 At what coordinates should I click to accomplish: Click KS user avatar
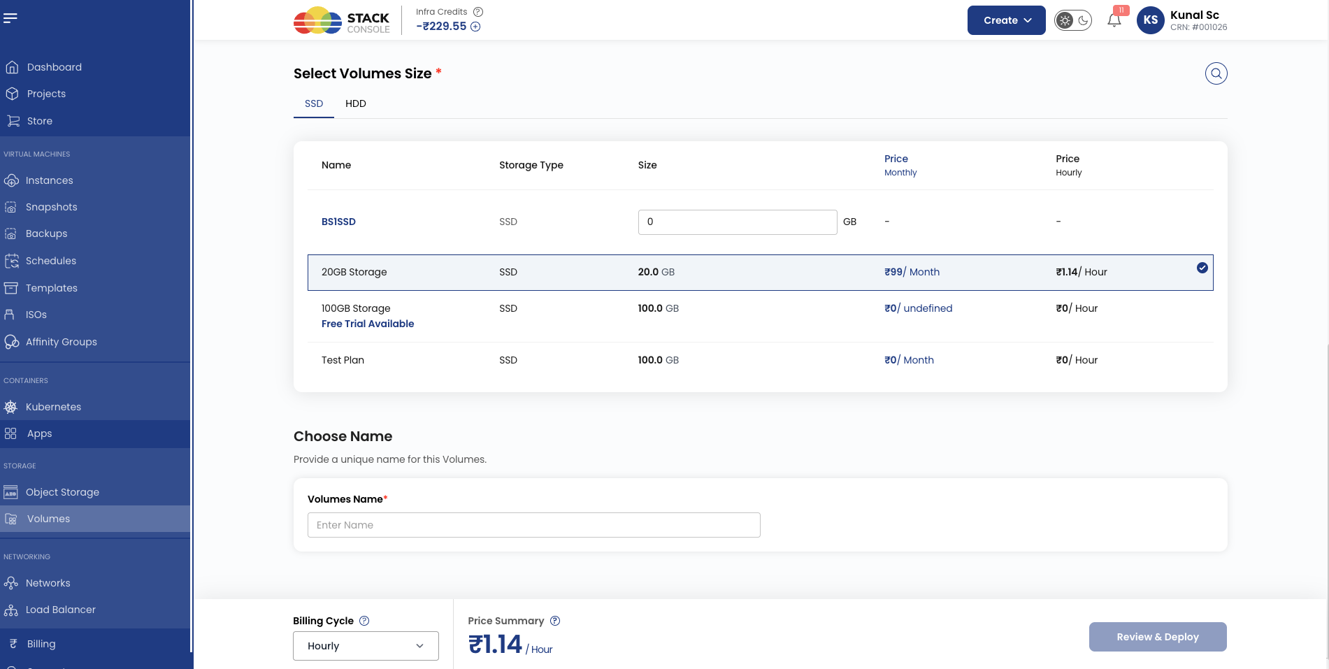click(1151, 20)
